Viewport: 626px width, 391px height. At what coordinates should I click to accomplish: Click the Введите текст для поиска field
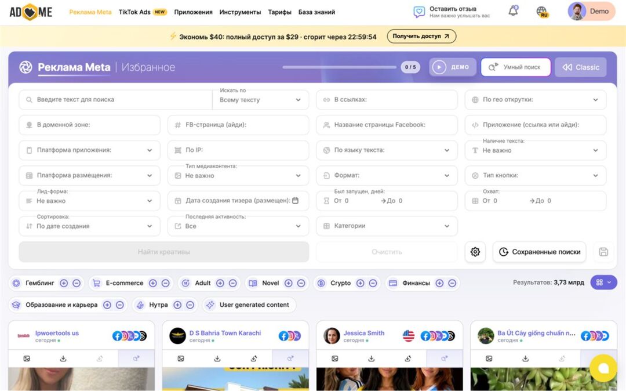[116, 100]
